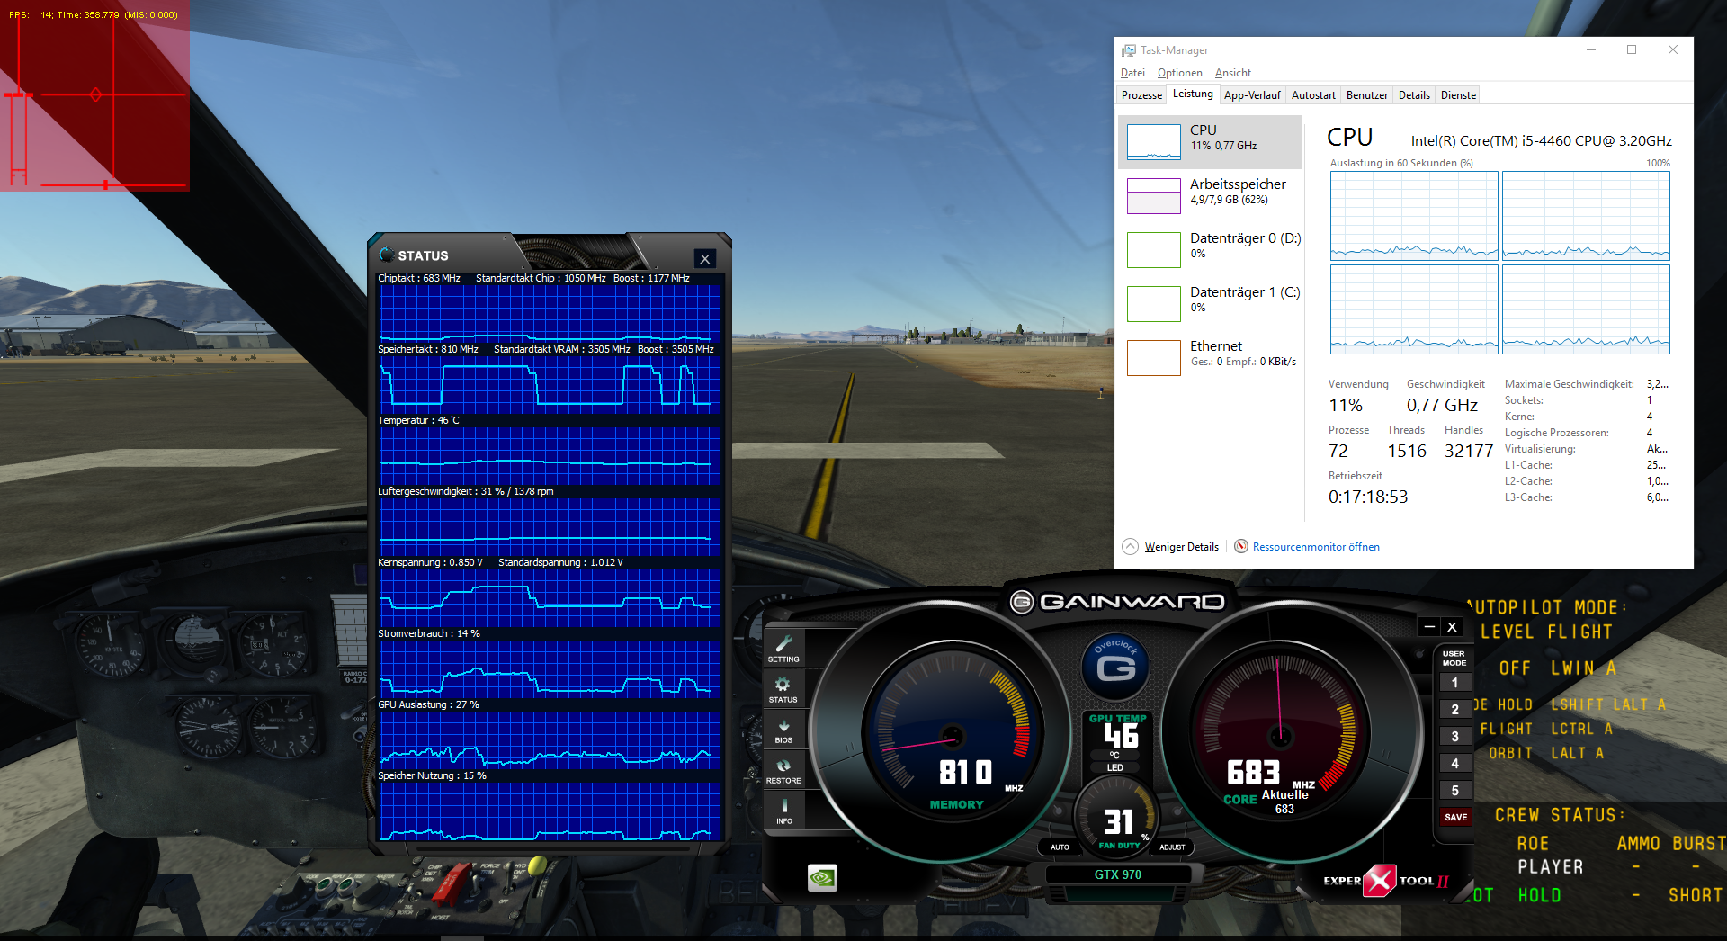Open the Ansicht menu
The width and height of the screenshot is (1727, 941).
click(1232, 73)
